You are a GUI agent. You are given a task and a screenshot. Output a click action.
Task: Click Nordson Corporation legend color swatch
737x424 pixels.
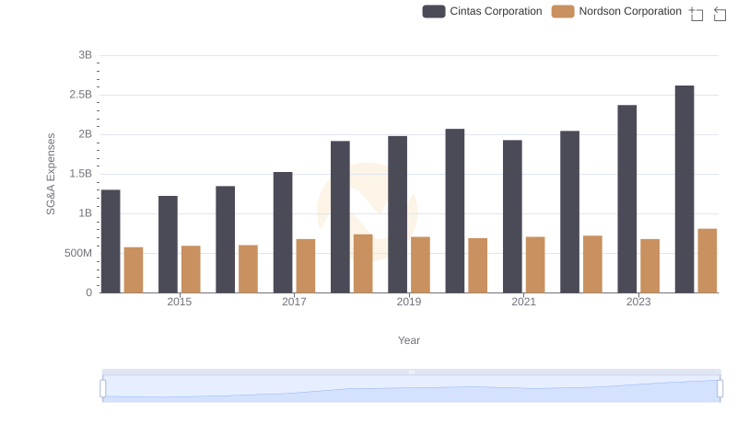[563, 11]
